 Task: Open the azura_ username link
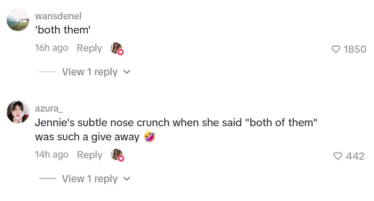[49, 108]
